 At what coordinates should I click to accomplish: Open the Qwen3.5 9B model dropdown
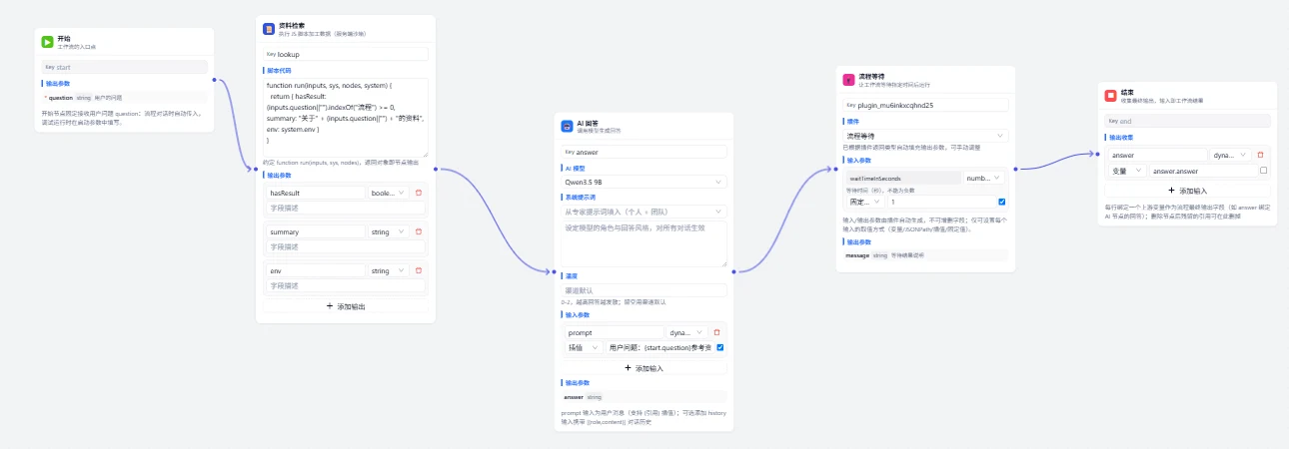[644, 182]
